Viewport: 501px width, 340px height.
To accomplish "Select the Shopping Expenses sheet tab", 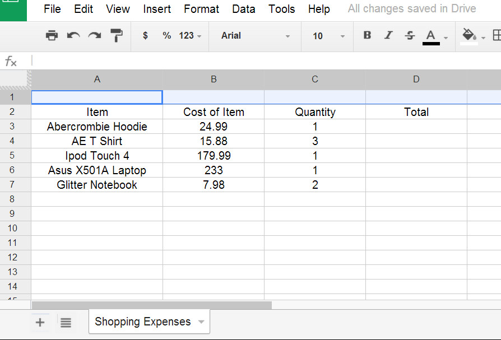I will tap(149, 322).
